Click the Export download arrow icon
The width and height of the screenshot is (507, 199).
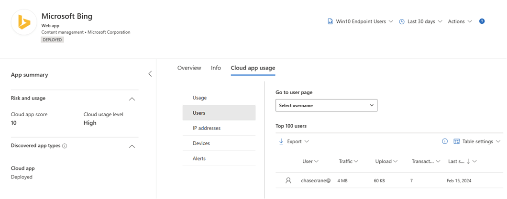(281, 141)
